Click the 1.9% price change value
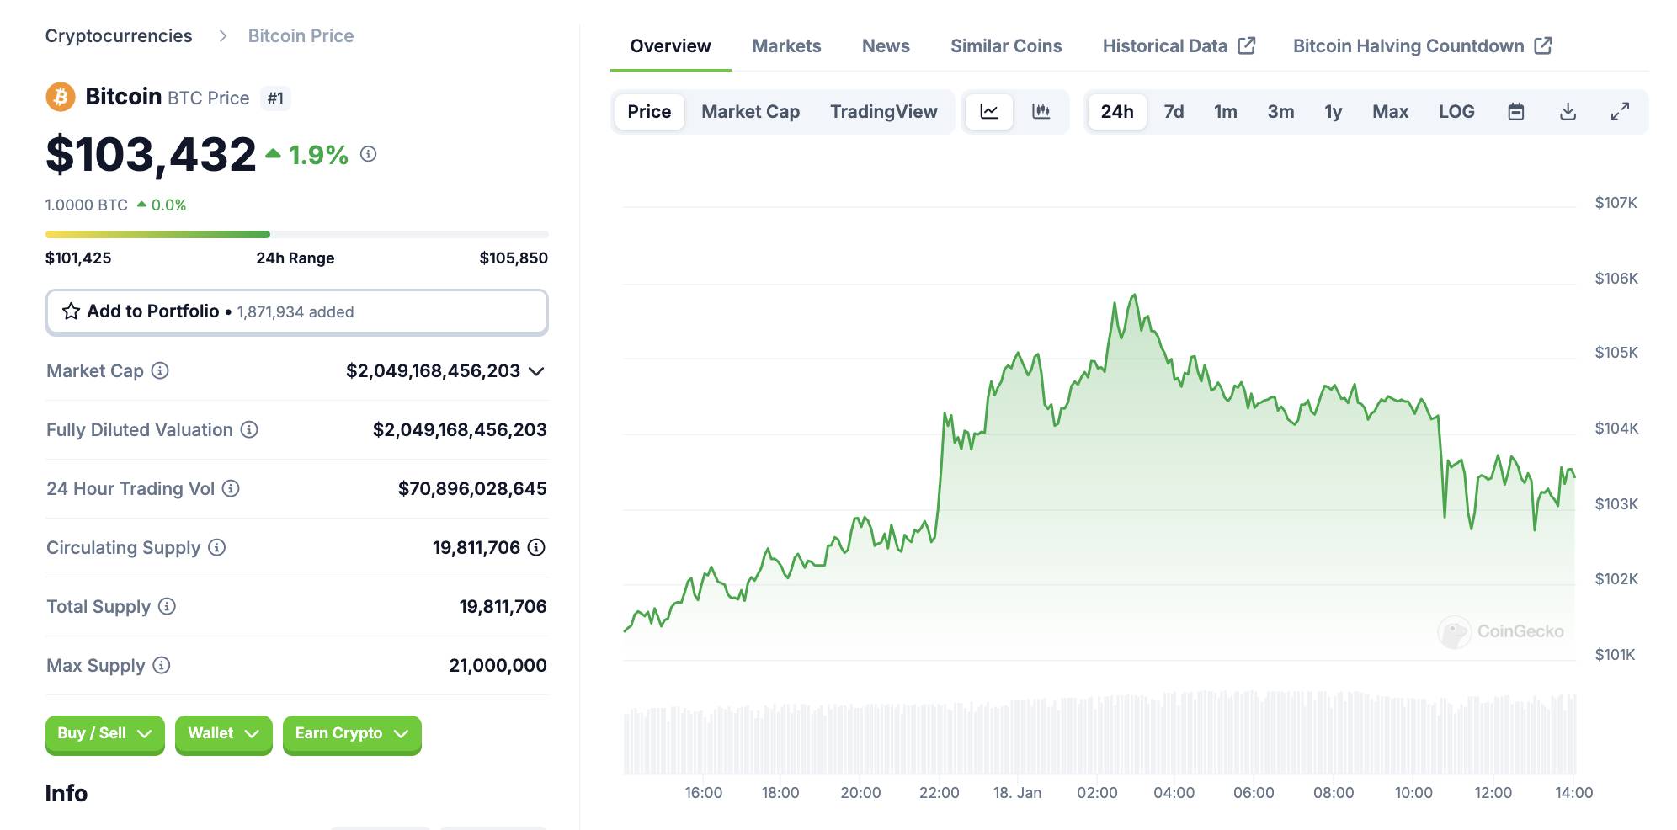Viewport: 1677px width, 830px height. [318, 154]
